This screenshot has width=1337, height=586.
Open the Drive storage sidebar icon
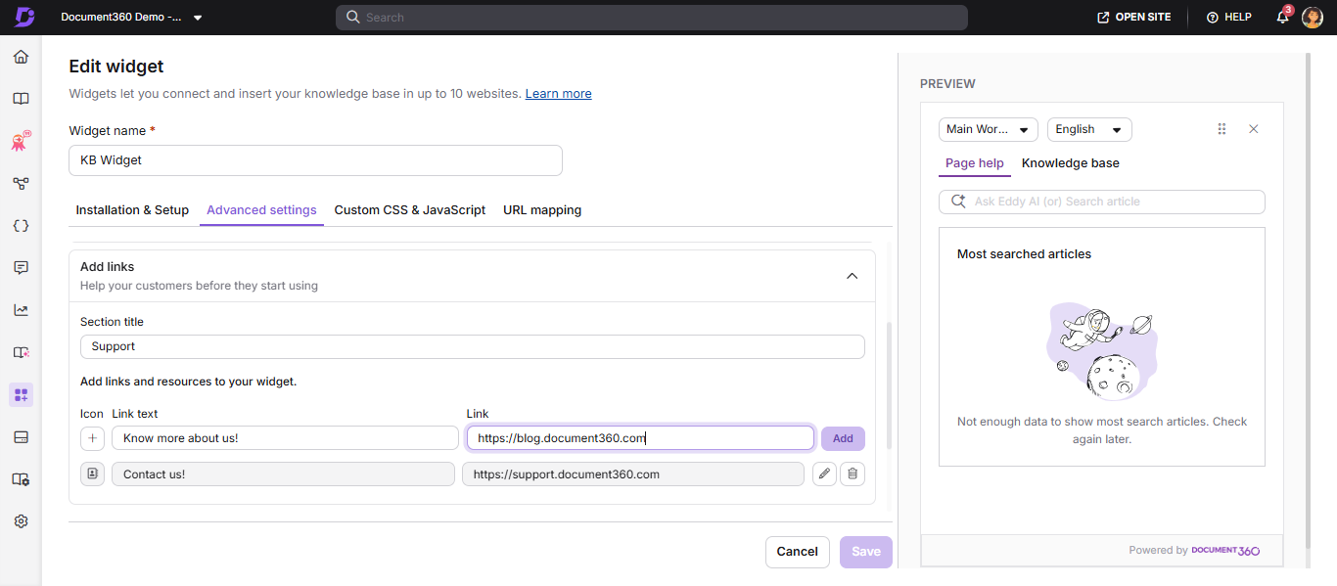(x=21, y=436)
